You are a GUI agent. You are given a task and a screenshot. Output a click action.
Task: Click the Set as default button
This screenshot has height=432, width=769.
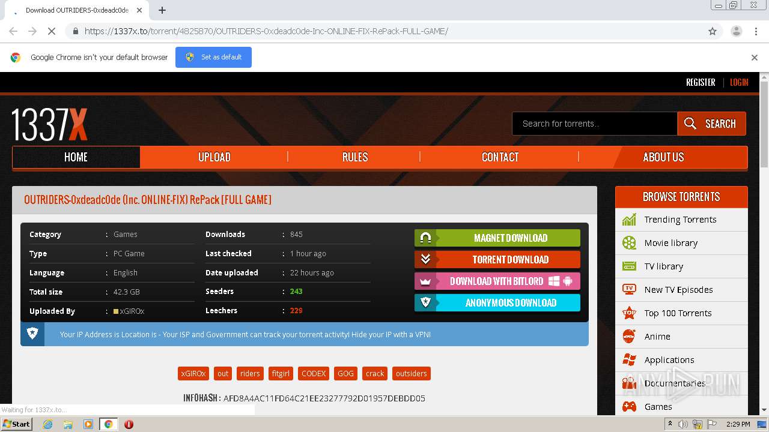[213, 58]
